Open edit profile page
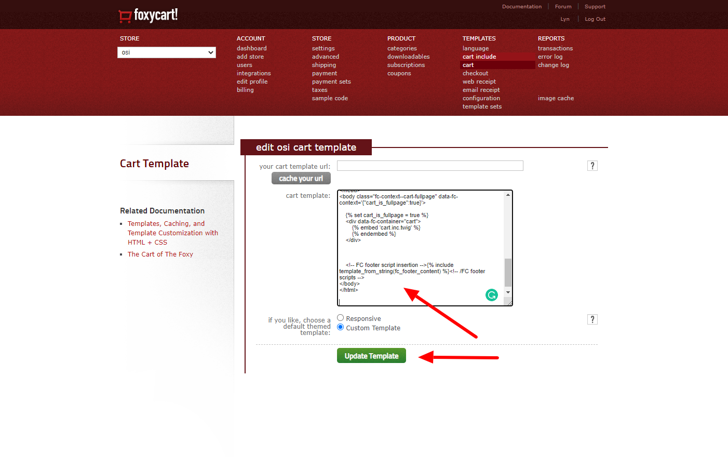This screenshot has width=728, height=457. 252,82
